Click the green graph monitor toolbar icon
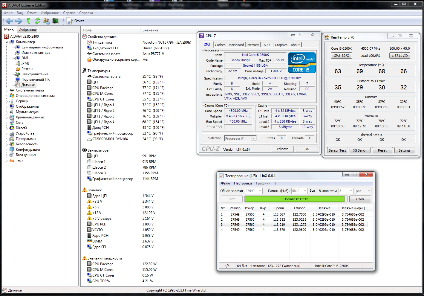Viewport: 424px width, 296px height. 56,21
